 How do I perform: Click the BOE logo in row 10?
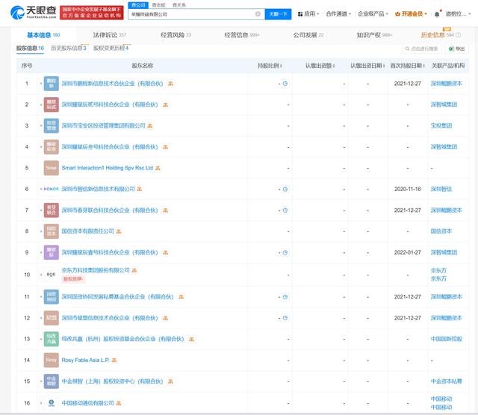click(x=51, y=275)
